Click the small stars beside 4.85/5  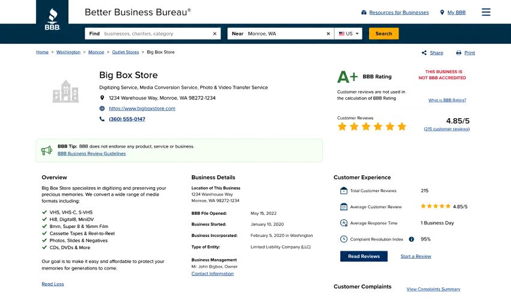tap(435, 206)
